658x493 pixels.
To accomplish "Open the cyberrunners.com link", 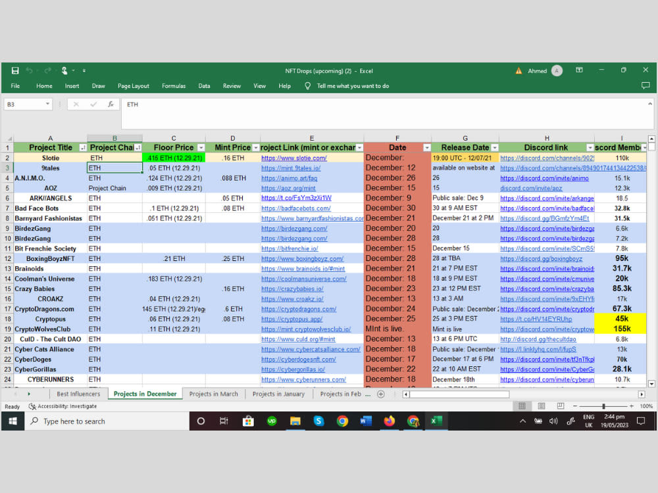I will [x=303, y=379].
